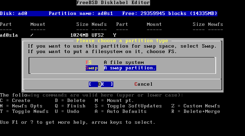
Task: Click the 1024MB size value
Action: click(79, 35)
